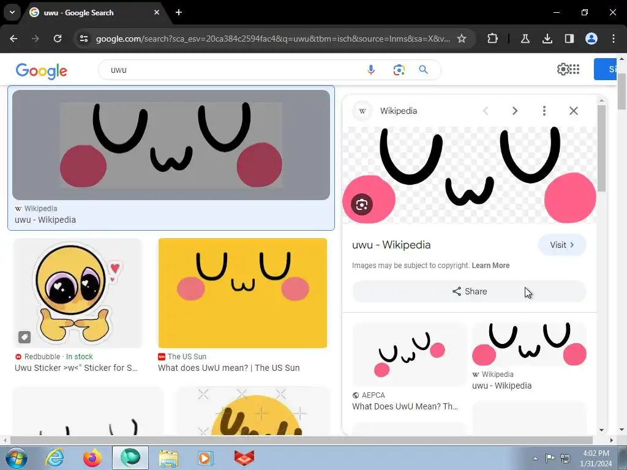Viewport: 627px width, 470px height.
Task: Click 'What Does UwU Mean? Th...' caption
Action: (405, 406)
